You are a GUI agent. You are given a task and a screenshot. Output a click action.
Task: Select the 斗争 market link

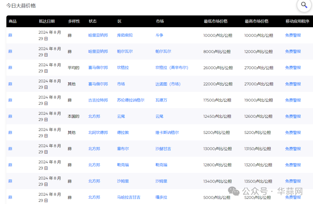click(159, 35)
